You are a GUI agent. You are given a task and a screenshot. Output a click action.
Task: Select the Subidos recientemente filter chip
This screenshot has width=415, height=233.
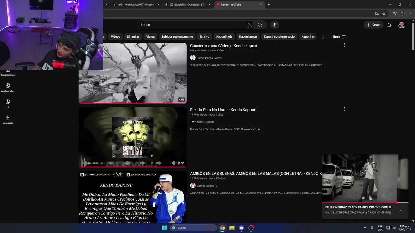pos(177,37)
